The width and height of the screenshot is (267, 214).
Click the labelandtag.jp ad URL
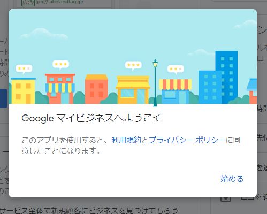pyautogui.click(x=59, y=2)
